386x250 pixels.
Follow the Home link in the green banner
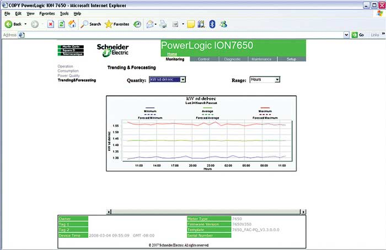pyautogui.click(x=172, y=54)
